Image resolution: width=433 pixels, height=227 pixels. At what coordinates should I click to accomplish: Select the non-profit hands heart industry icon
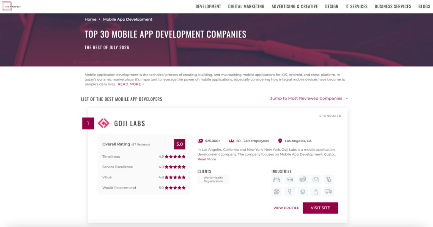coord(303,192)
